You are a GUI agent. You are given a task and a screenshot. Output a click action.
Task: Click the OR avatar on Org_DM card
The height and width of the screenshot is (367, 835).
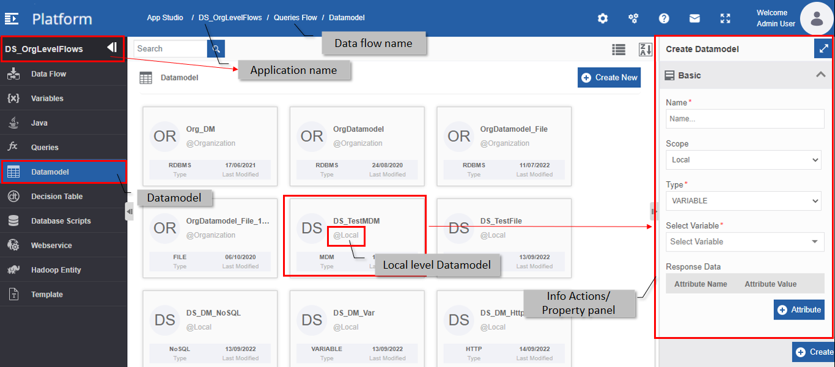[165, 136]
